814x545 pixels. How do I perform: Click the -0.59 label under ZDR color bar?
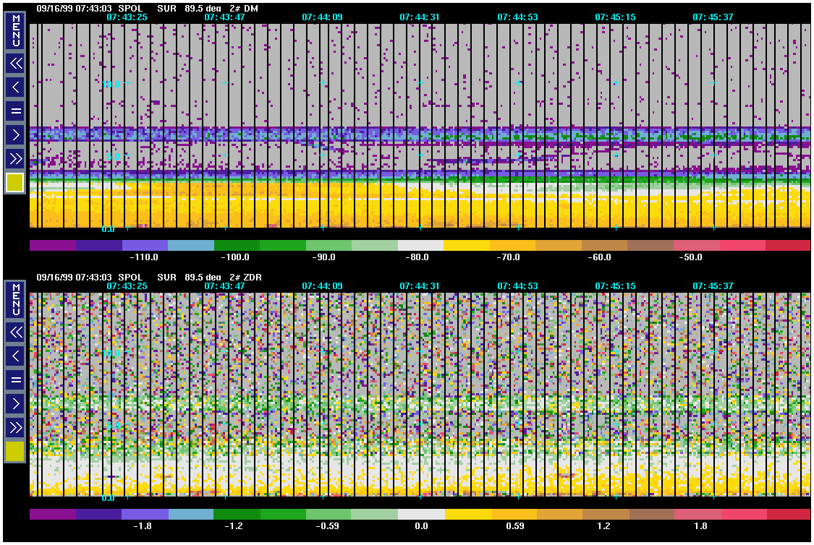pos(327,525)
